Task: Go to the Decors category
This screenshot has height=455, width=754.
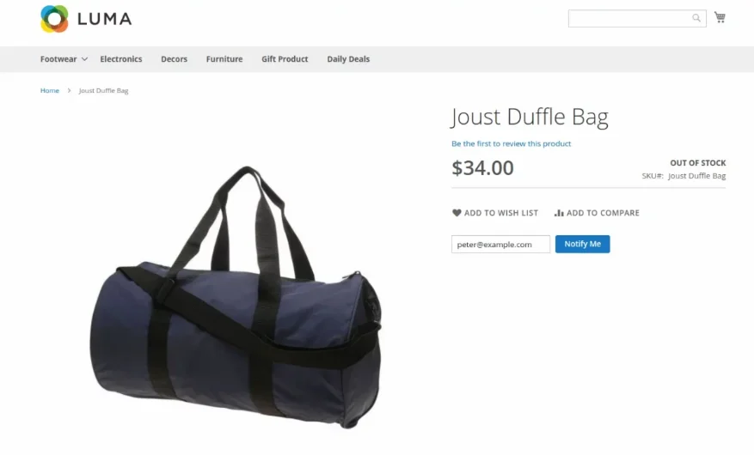Action: 174,59
